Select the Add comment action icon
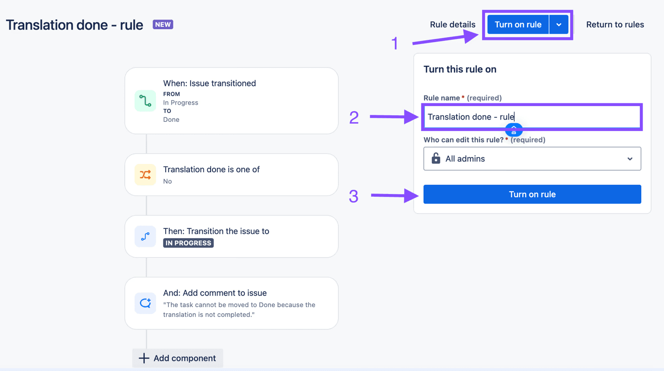 (145, 303)
